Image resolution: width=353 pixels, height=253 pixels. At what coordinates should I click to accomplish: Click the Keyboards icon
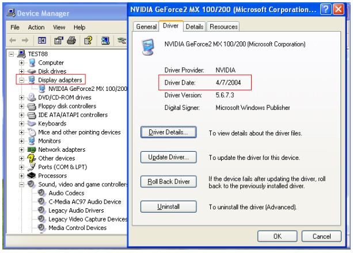(x=32, y=124)
